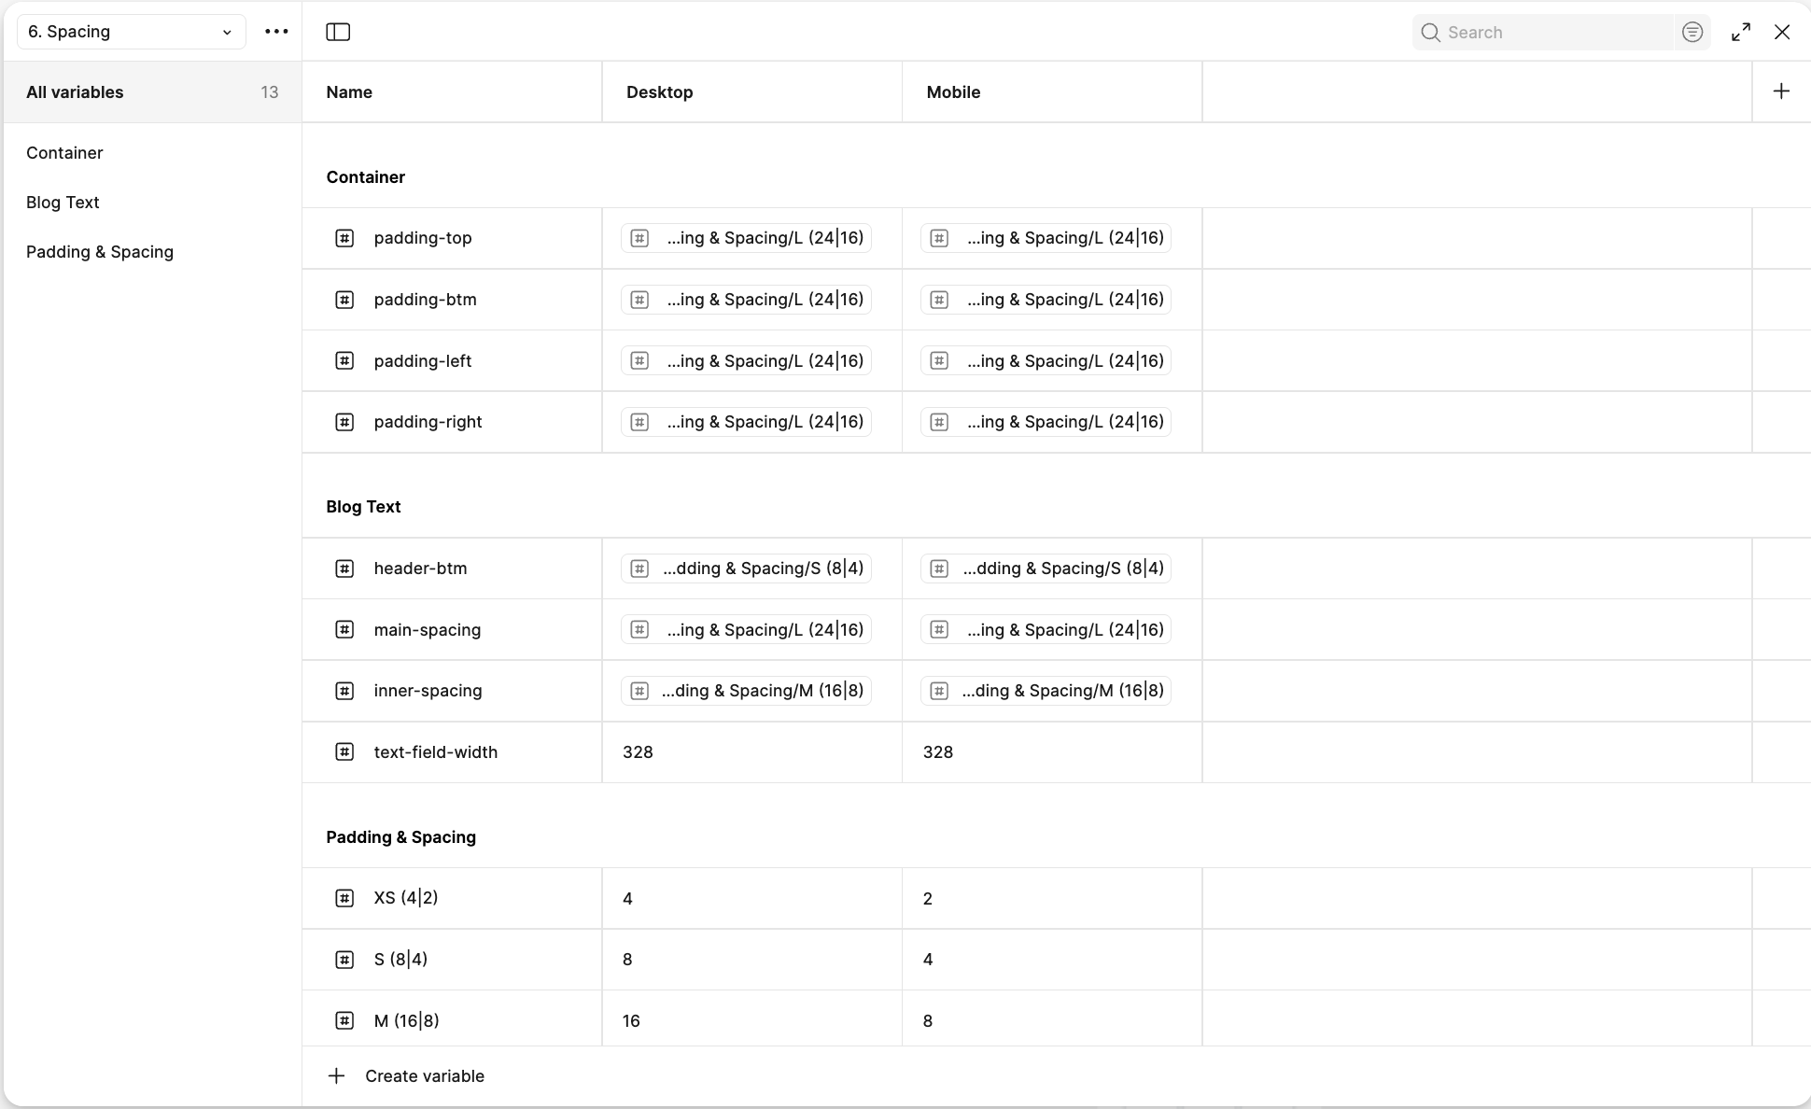
Task: Select the Mobile alias chip for inner-spacing
Action: pyautogui.click(x=1045, y=690)
